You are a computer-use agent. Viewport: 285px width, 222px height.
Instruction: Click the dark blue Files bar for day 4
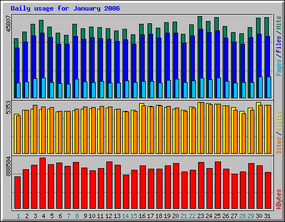(42, 56)
